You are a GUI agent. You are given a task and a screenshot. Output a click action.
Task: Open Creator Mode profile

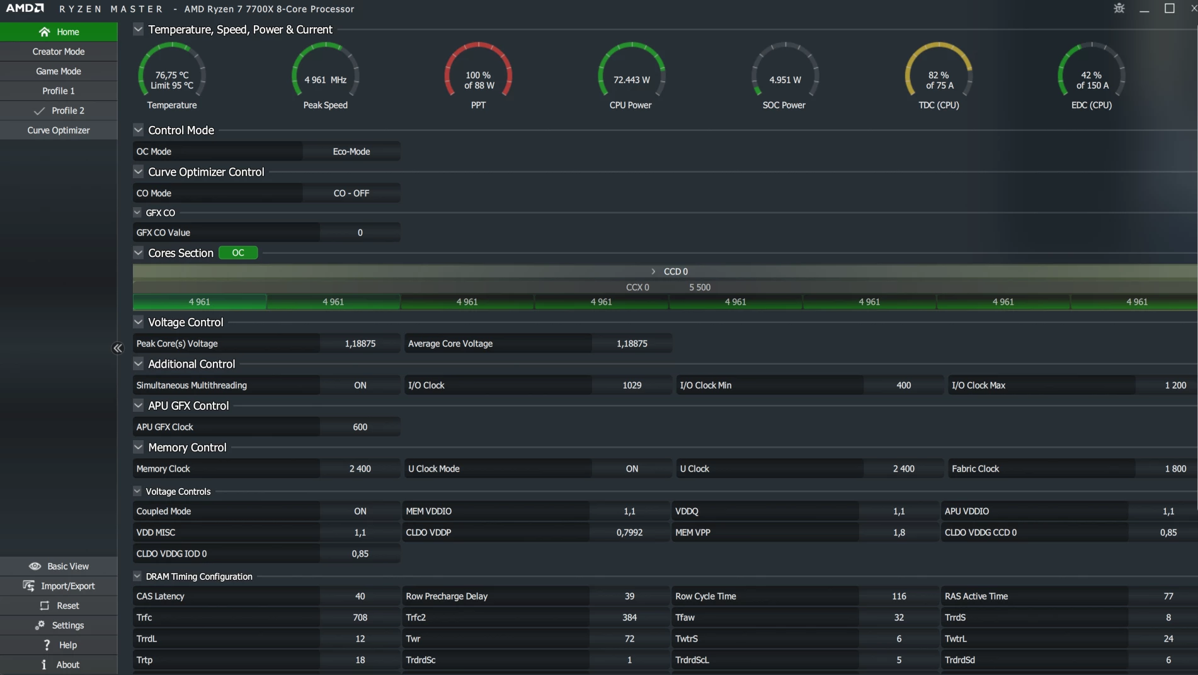[59, 52]
